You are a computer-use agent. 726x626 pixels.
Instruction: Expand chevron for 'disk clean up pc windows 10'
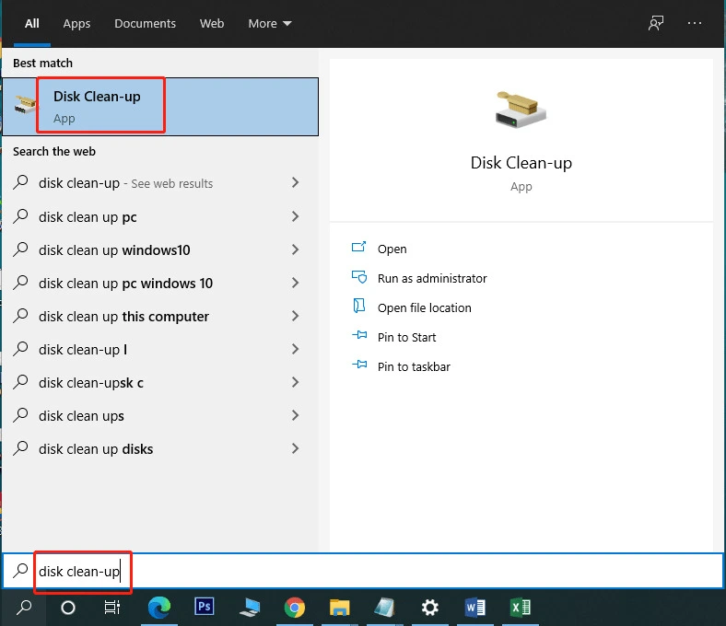pos(296,284)
